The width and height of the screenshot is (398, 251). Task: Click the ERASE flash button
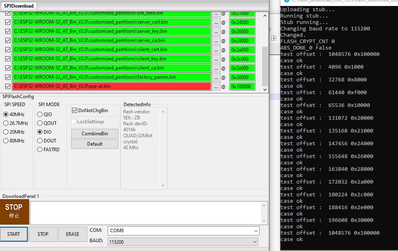(x=72, y=234)
